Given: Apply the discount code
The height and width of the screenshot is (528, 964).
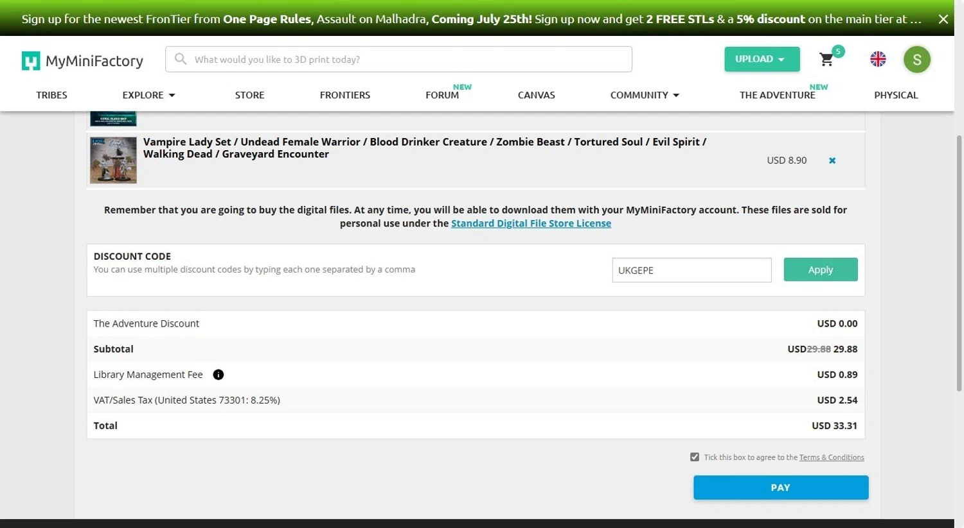Looking at the screenshot, I should click(x=820, y=269).
